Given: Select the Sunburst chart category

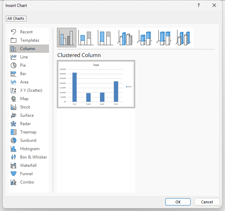Looking at the screenshot, I should coord(29,140).
